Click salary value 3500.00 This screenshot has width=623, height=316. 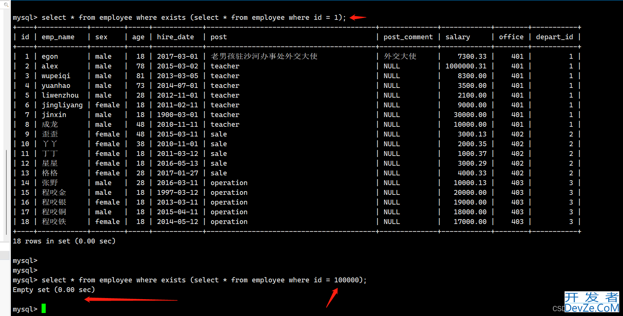tap(472, 86)
